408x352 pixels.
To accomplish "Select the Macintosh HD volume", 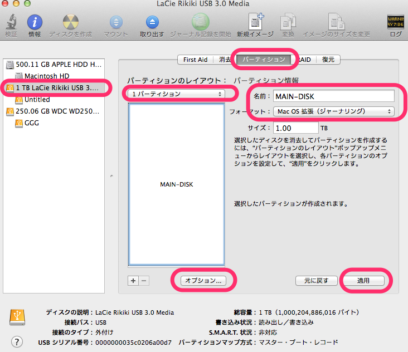I will [54, 76].
